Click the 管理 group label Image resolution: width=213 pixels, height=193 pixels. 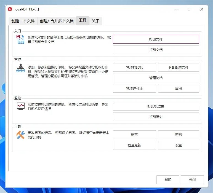coord(18,59)
